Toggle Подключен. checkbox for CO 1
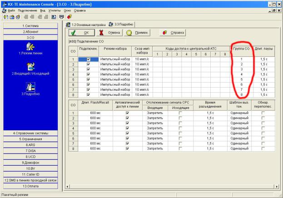Screen dimensions: 283x198 coord(88,59)
